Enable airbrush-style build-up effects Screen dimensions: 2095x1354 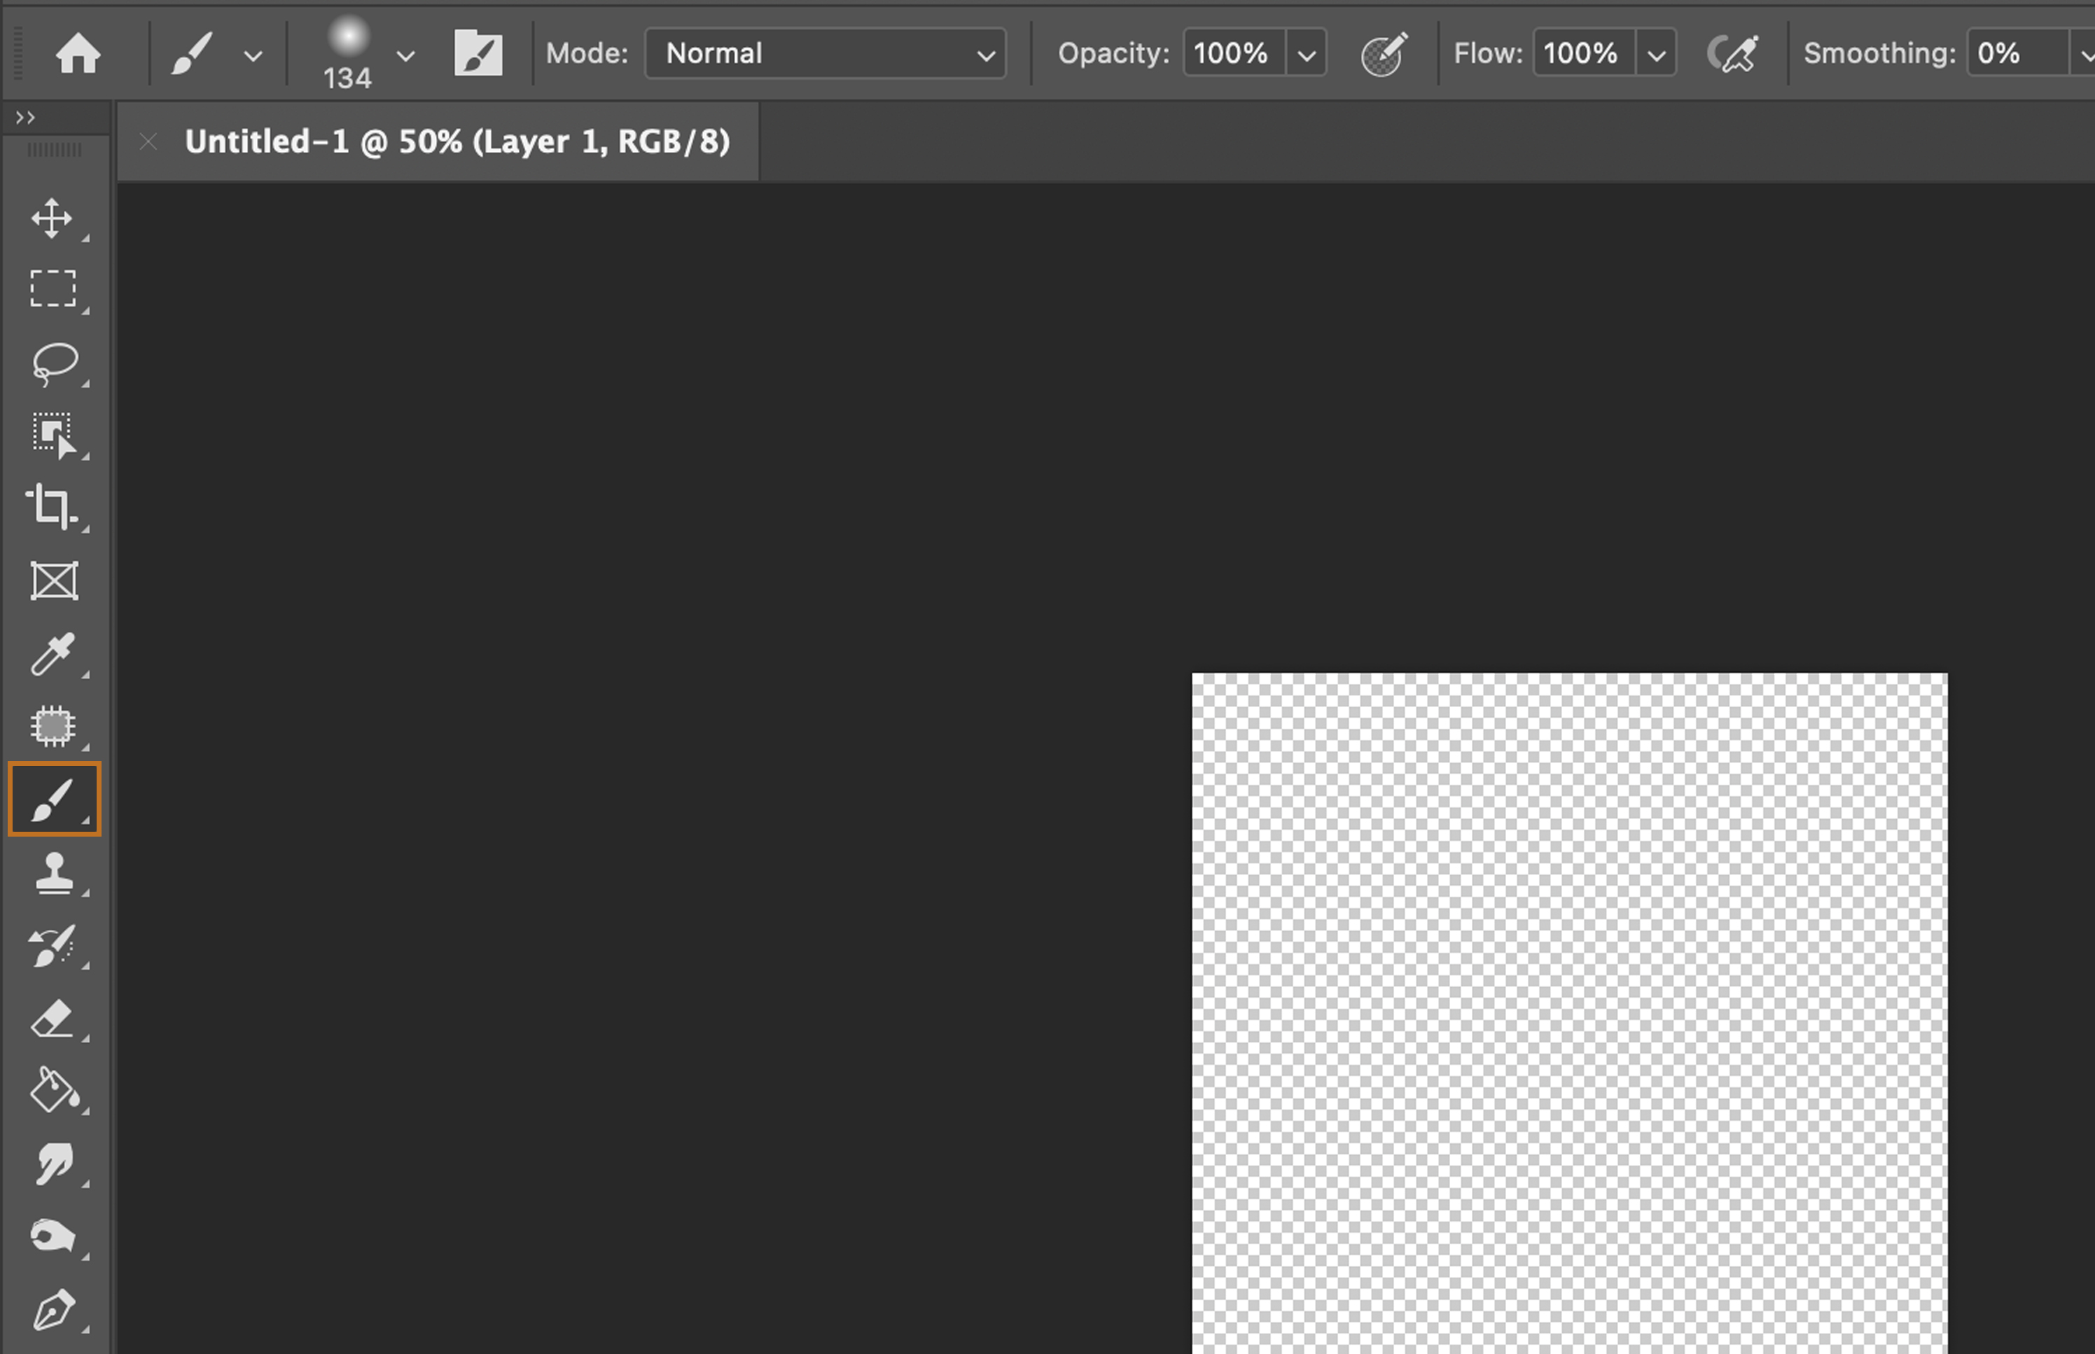point(1732,55)
